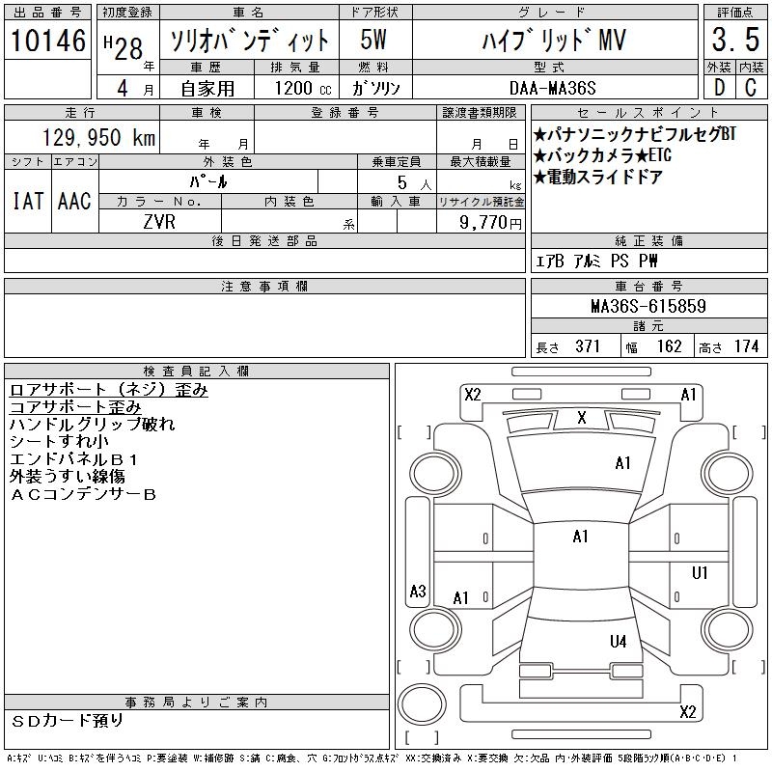Click mileage 129,950 km
This screenshot has height=772, width=772.
pyautogui.click(x=98, y=138)
